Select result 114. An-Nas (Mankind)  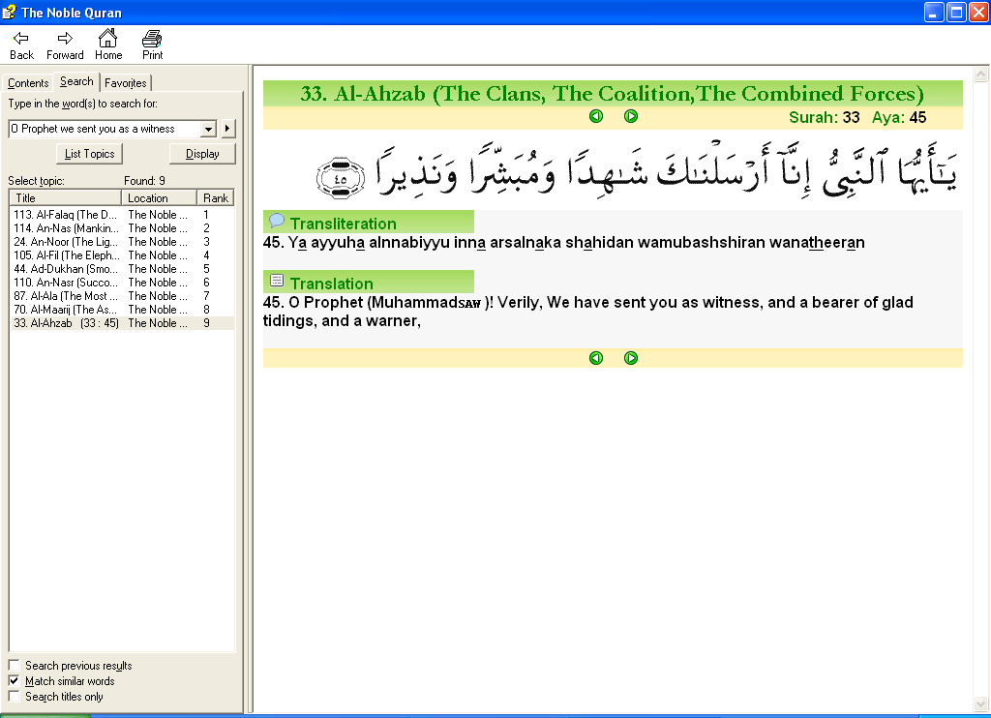[122, 228]
